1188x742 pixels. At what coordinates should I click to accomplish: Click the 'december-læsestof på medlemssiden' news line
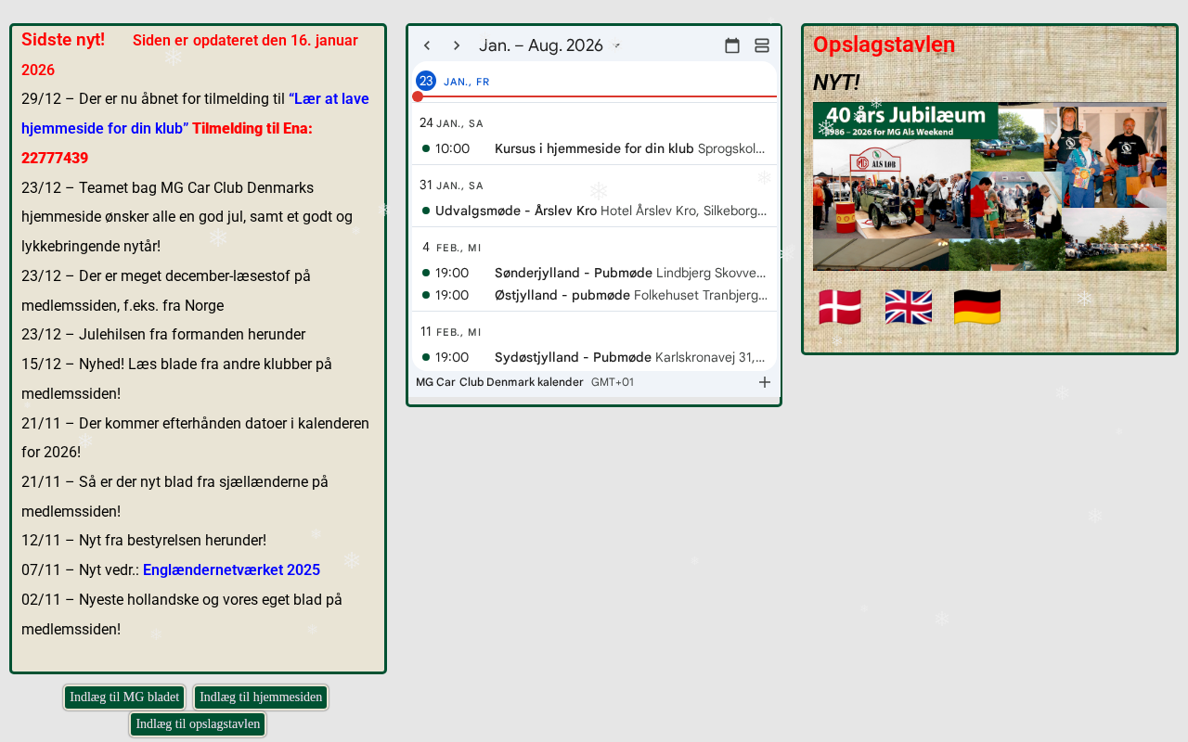point(166,291)
